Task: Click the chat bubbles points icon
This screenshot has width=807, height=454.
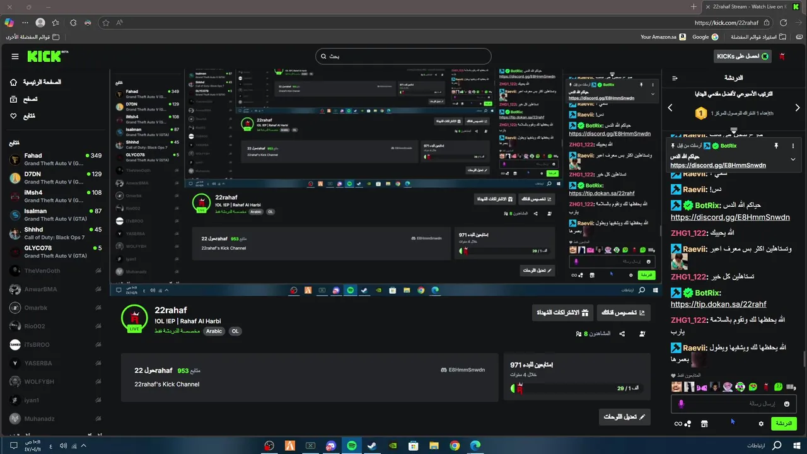Action: [x=688, y=424]
